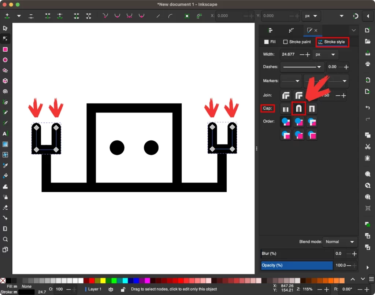Expand the insert node options arrow
Screen dimensions: 375x295
click(x=19, y=16)
